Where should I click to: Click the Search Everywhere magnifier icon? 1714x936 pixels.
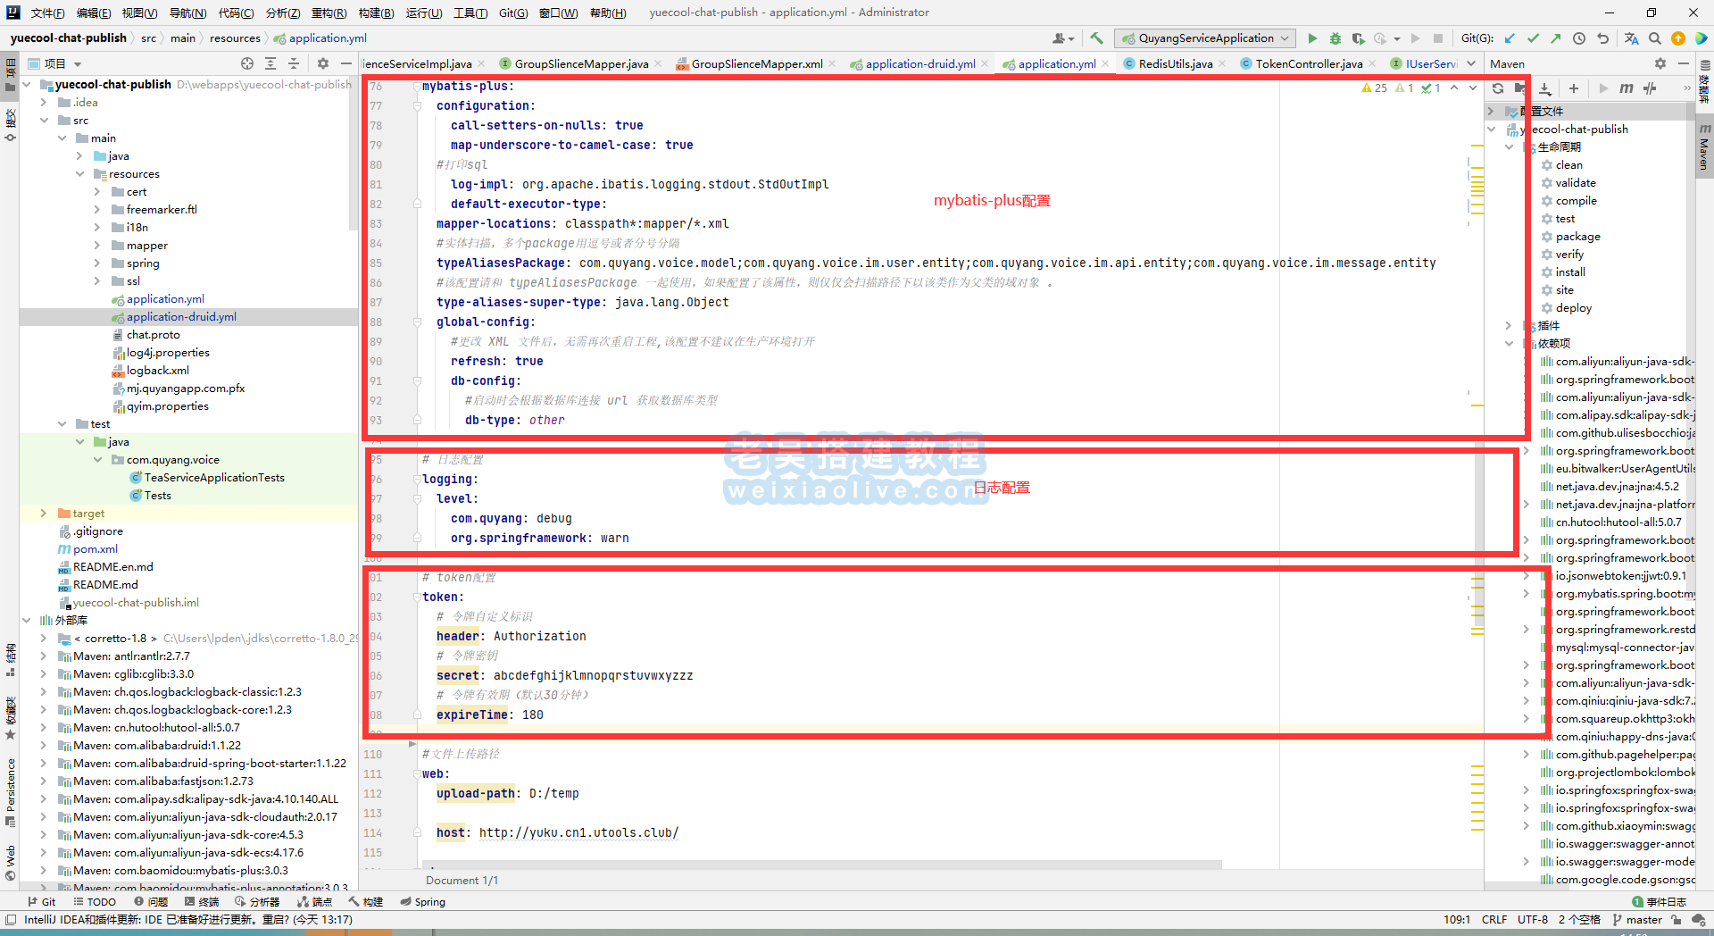click(1654, 38)
